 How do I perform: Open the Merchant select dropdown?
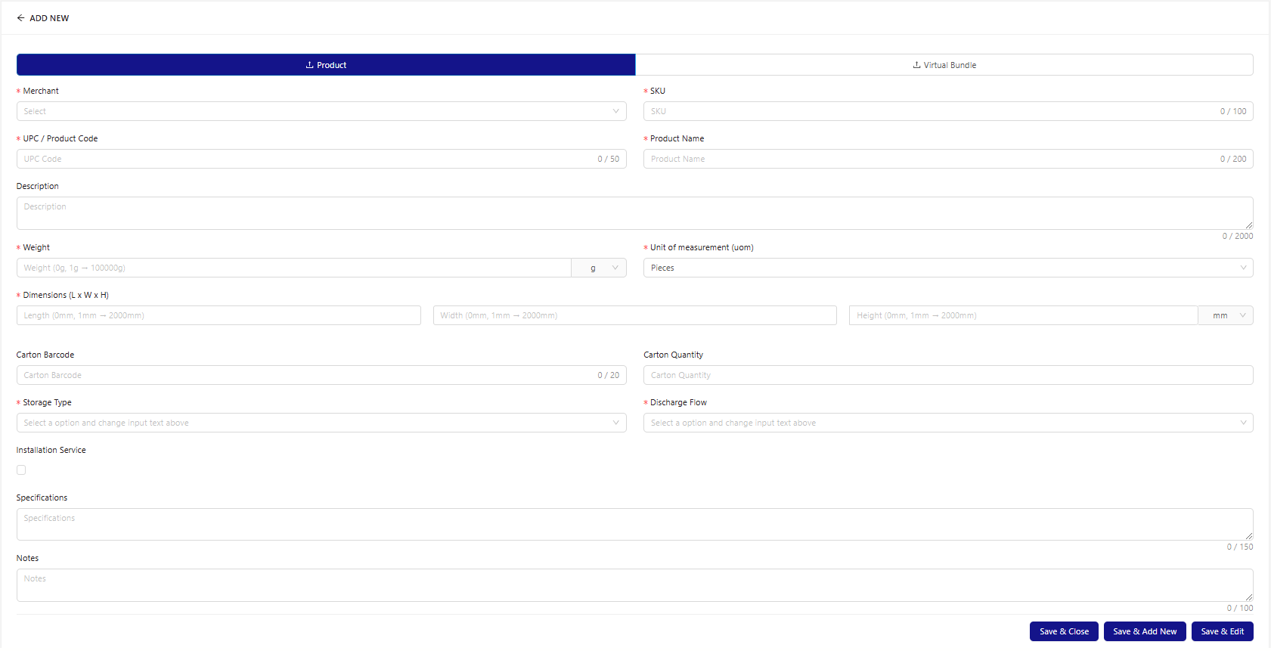321,111
